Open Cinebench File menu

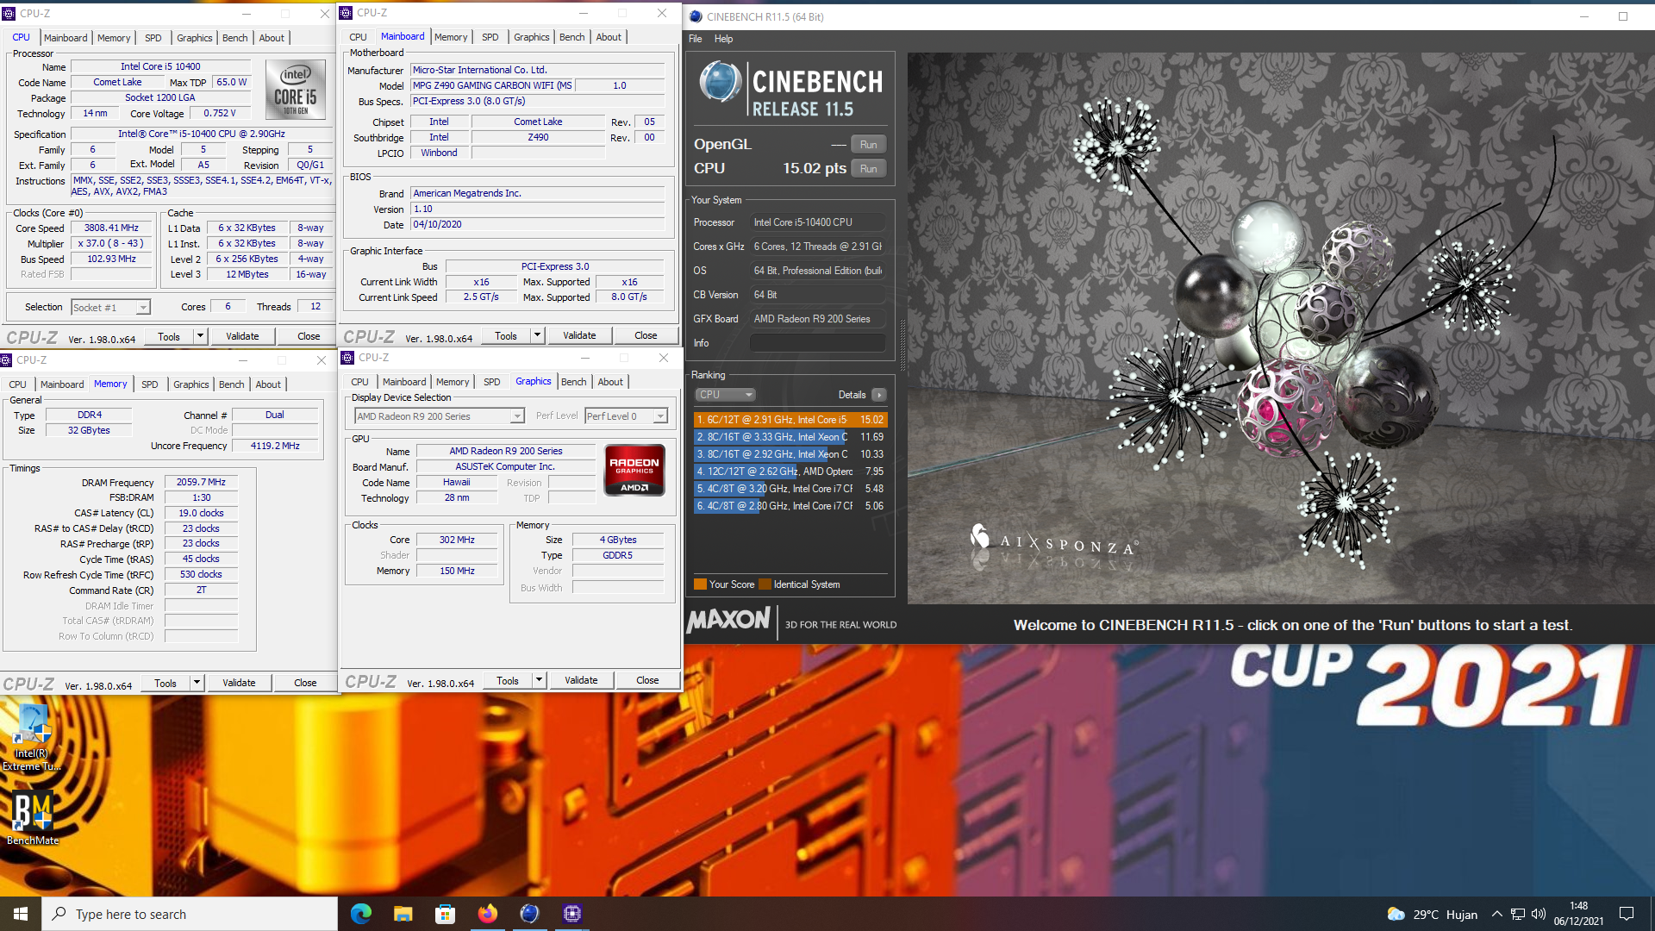point(695,39)
